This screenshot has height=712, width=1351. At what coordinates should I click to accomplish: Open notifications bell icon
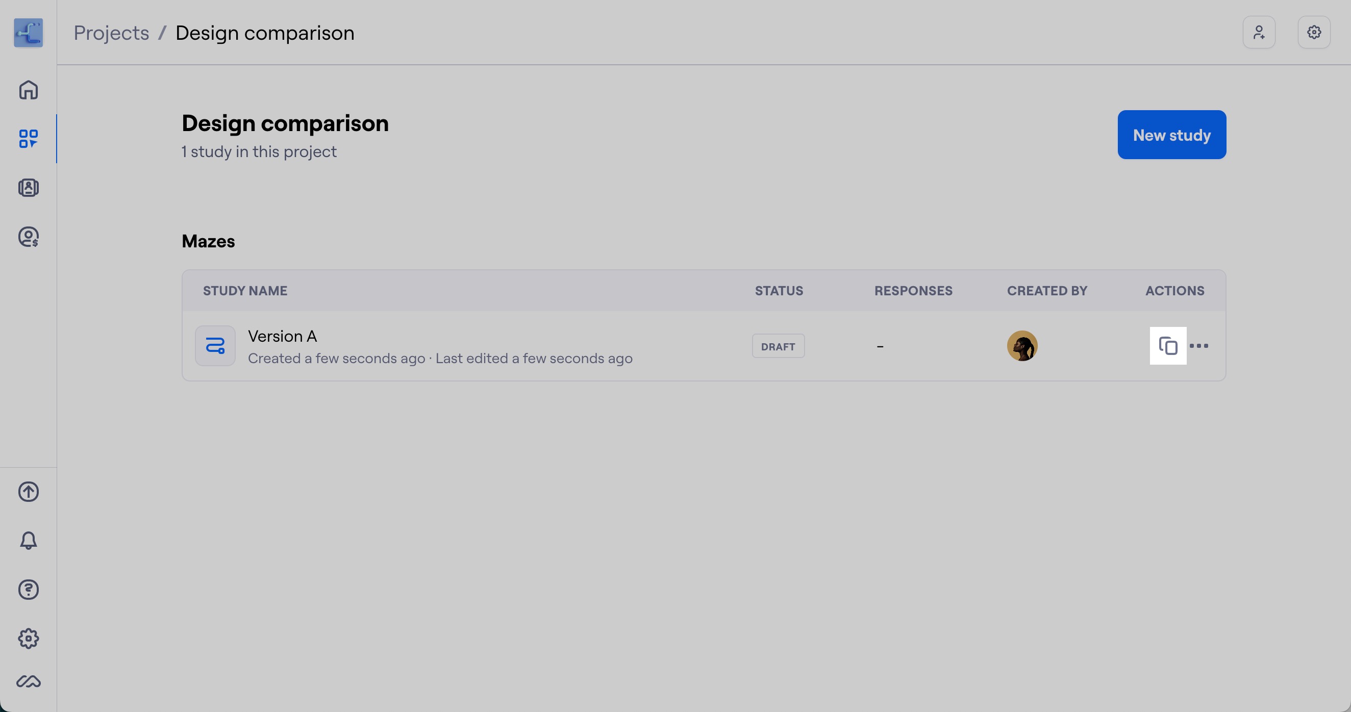click(29, 541)
